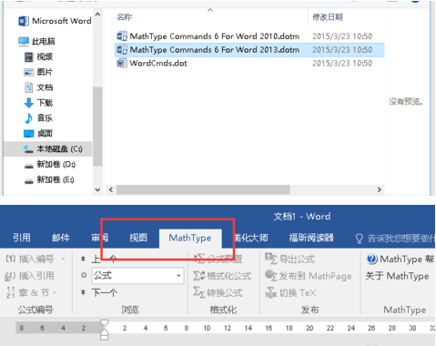Click 导出公式 export equations
The image size is (436, 346).
pyautogui.click(x=289, y=259)
